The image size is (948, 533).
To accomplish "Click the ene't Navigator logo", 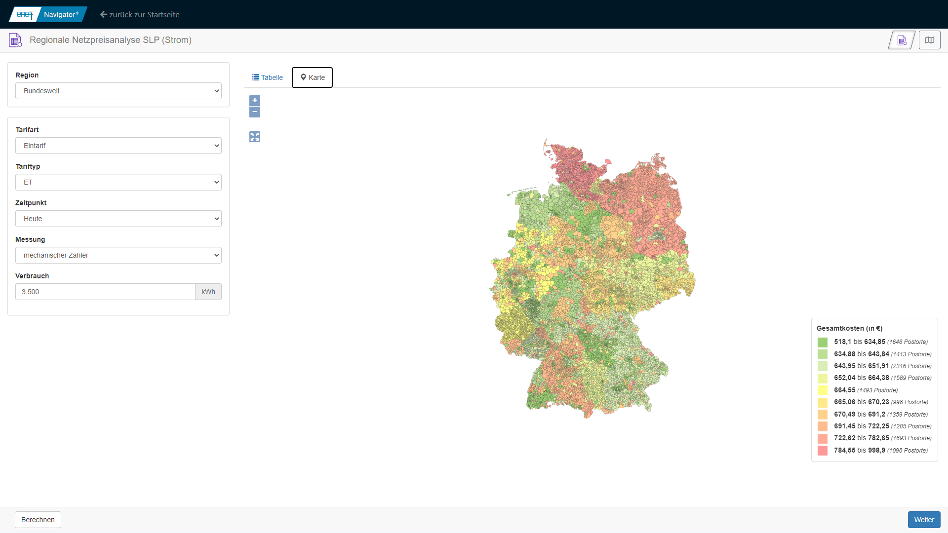I will pyautogui.click(x=48, y=14).
